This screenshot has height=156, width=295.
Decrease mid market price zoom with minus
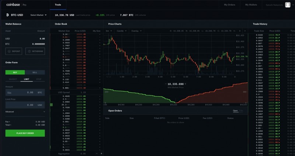(166, 84)
